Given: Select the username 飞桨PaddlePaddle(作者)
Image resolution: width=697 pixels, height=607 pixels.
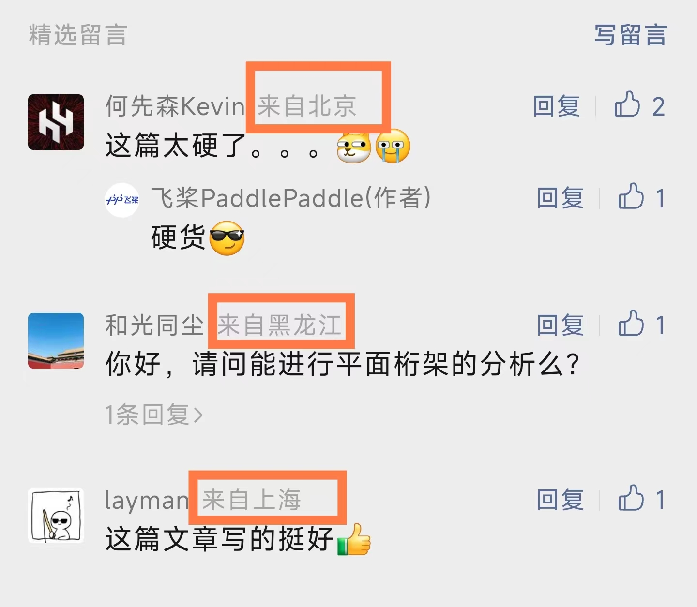Looking at the screenshot, I should (291, 198).
